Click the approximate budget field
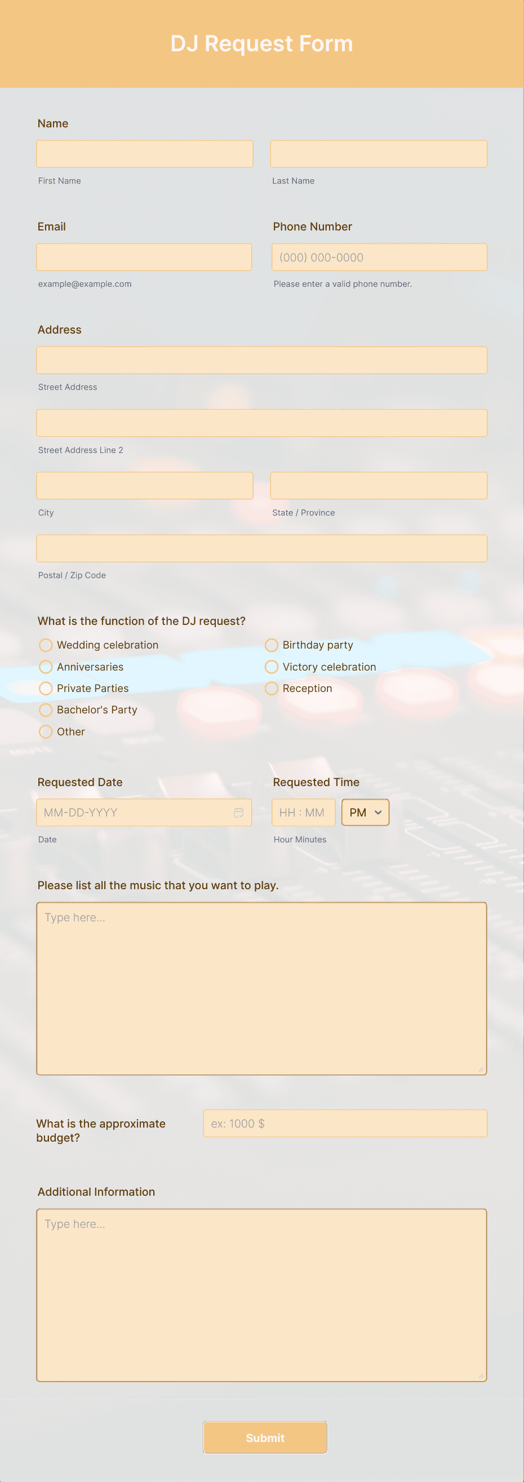 point(344,1123)
